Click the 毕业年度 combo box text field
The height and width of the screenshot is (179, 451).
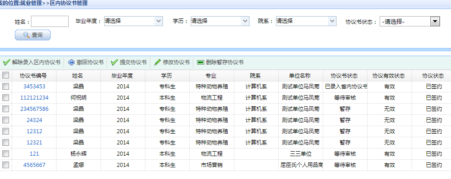[x=129, y=21]
